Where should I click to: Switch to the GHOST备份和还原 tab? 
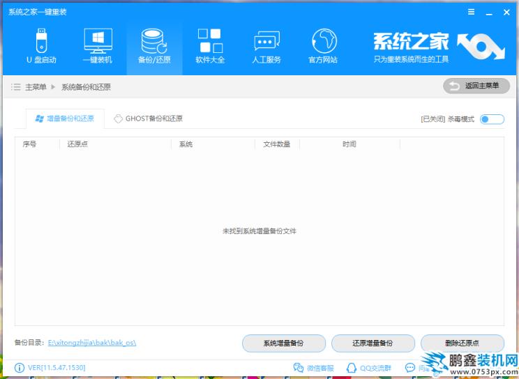tap(148, 118)
